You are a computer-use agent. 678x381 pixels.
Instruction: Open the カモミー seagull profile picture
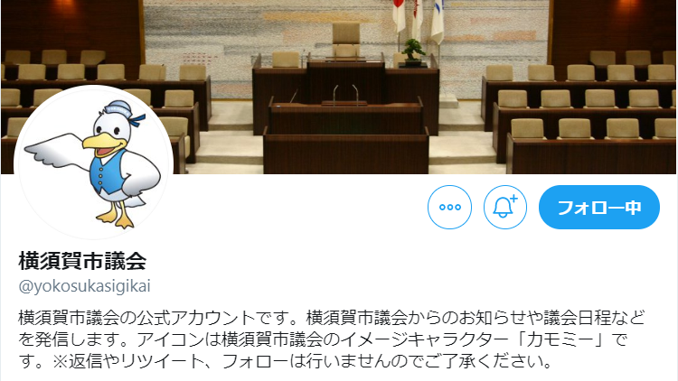94,163
